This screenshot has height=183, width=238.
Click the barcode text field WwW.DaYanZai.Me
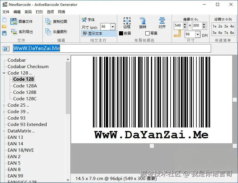pyautogui.click(x=112, y=49)
